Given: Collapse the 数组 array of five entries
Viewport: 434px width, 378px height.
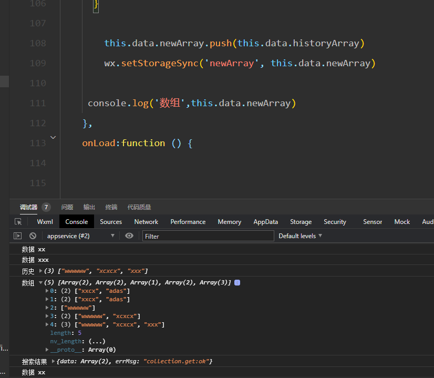Looking at the screenshot, I should 40,282.
